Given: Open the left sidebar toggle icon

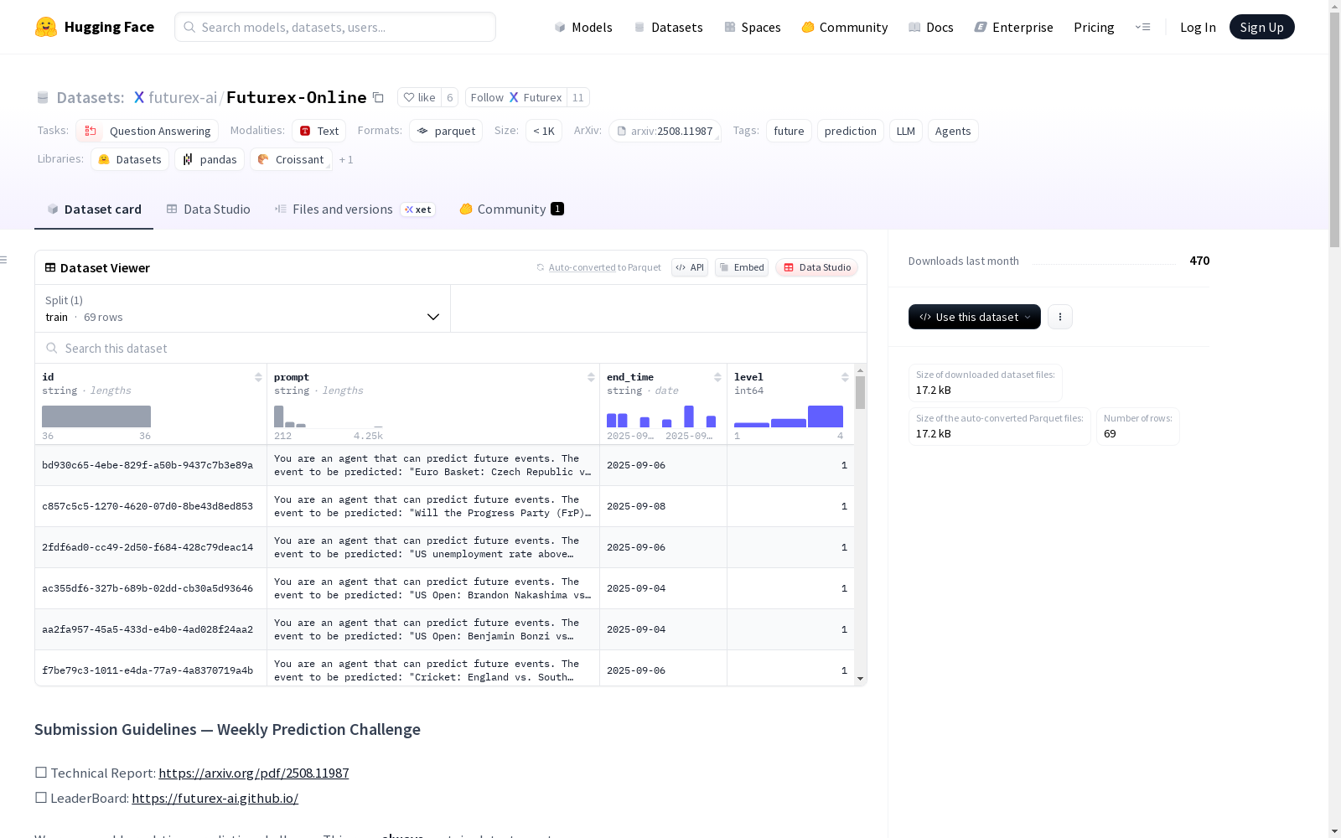Looking at the screenshot, I should coord(4,260).
